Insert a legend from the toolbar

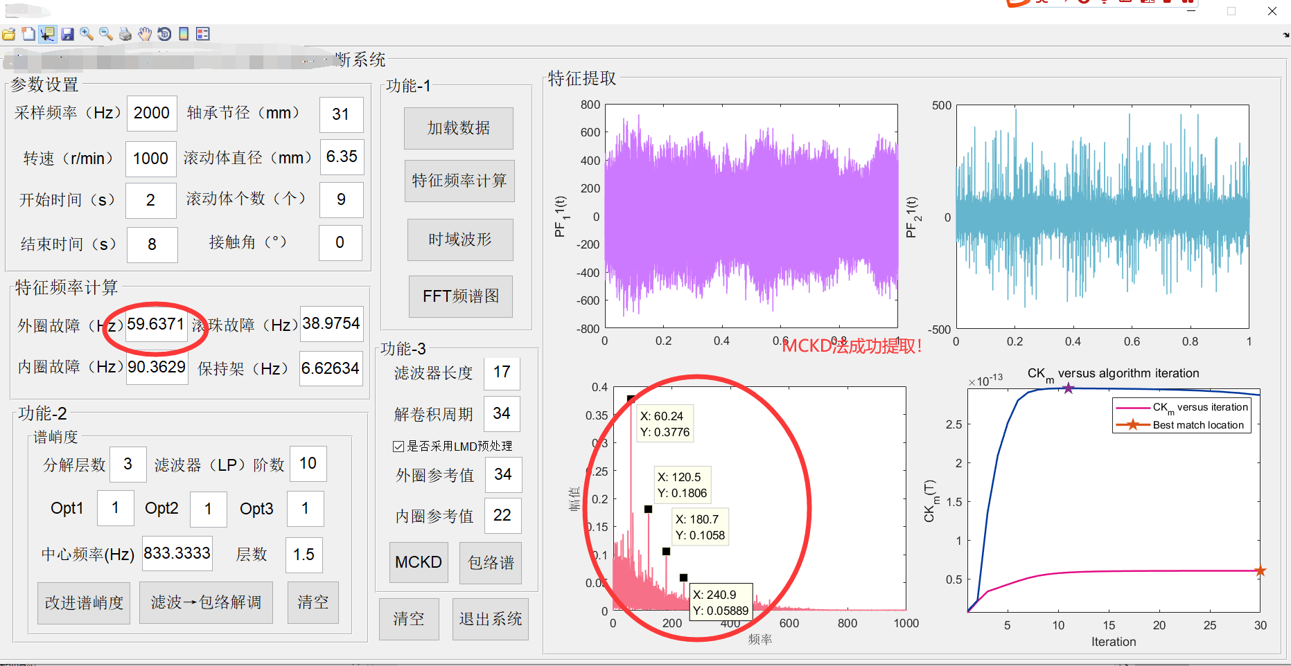(203, 34)
